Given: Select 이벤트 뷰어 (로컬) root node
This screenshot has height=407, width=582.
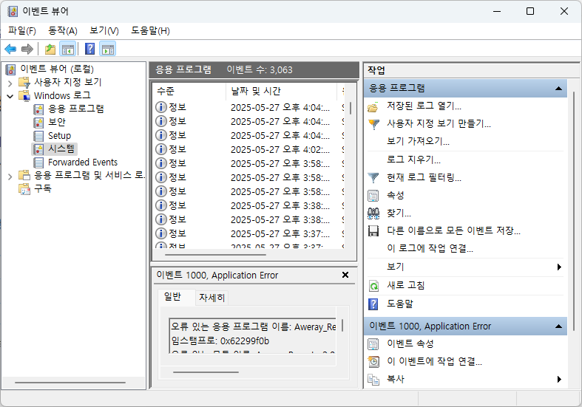Looking at the screenshot, I should tap(57, 69).
